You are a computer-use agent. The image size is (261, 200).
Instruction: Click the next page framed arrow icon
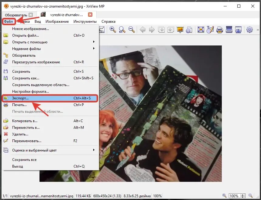click(x=171, y=30)
